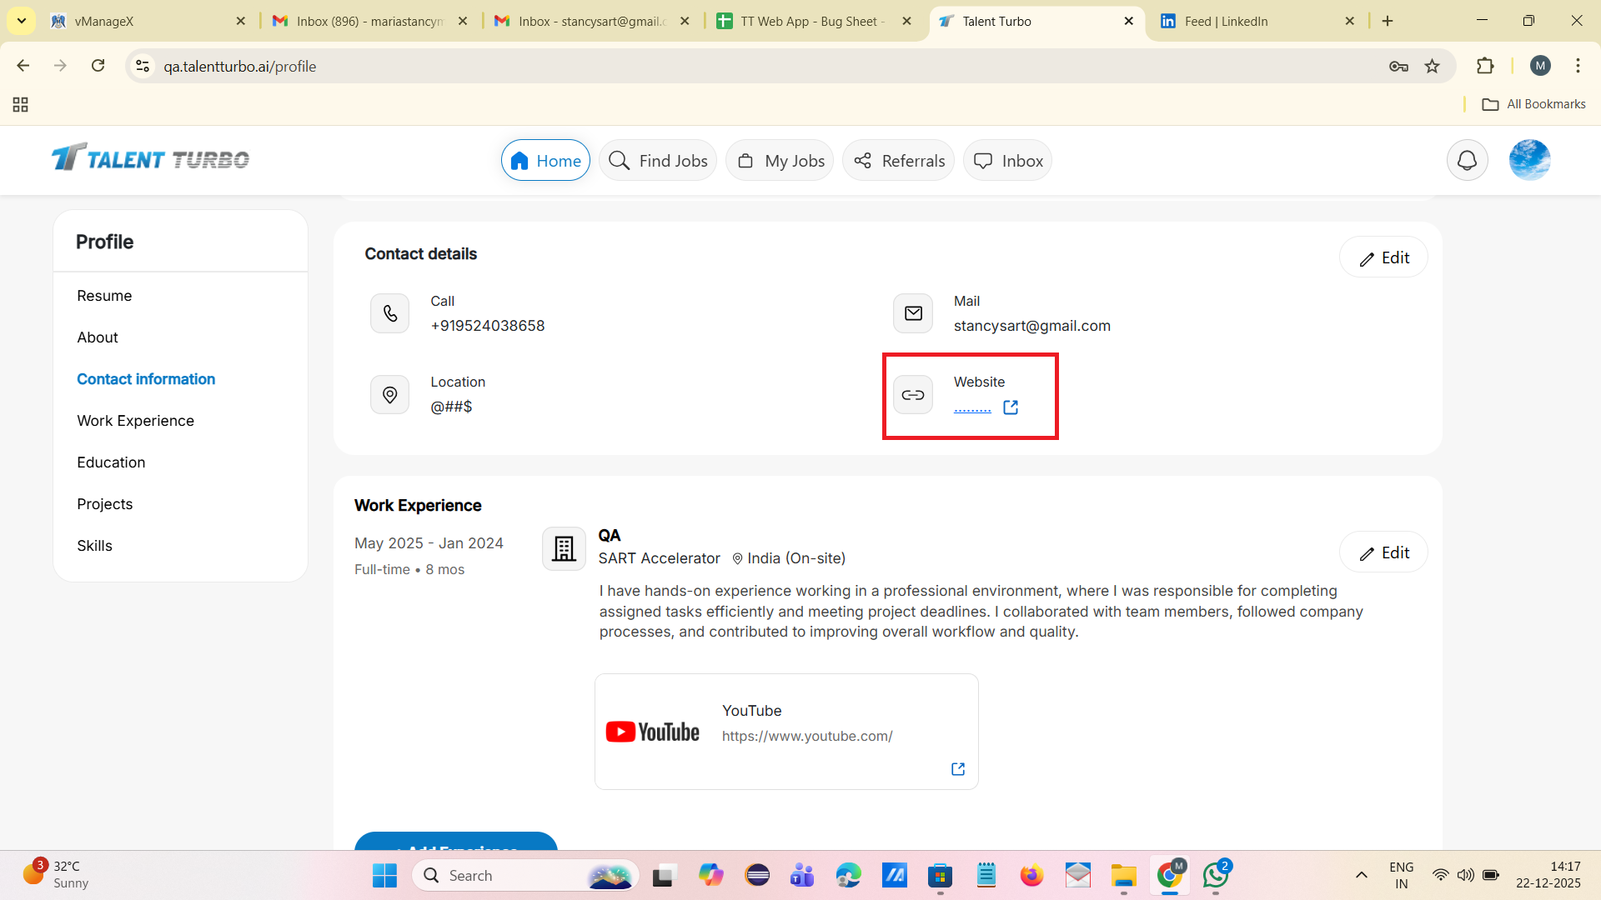Open the user profile avatar
The image size is (1601, 900).
coord(1529,160)
